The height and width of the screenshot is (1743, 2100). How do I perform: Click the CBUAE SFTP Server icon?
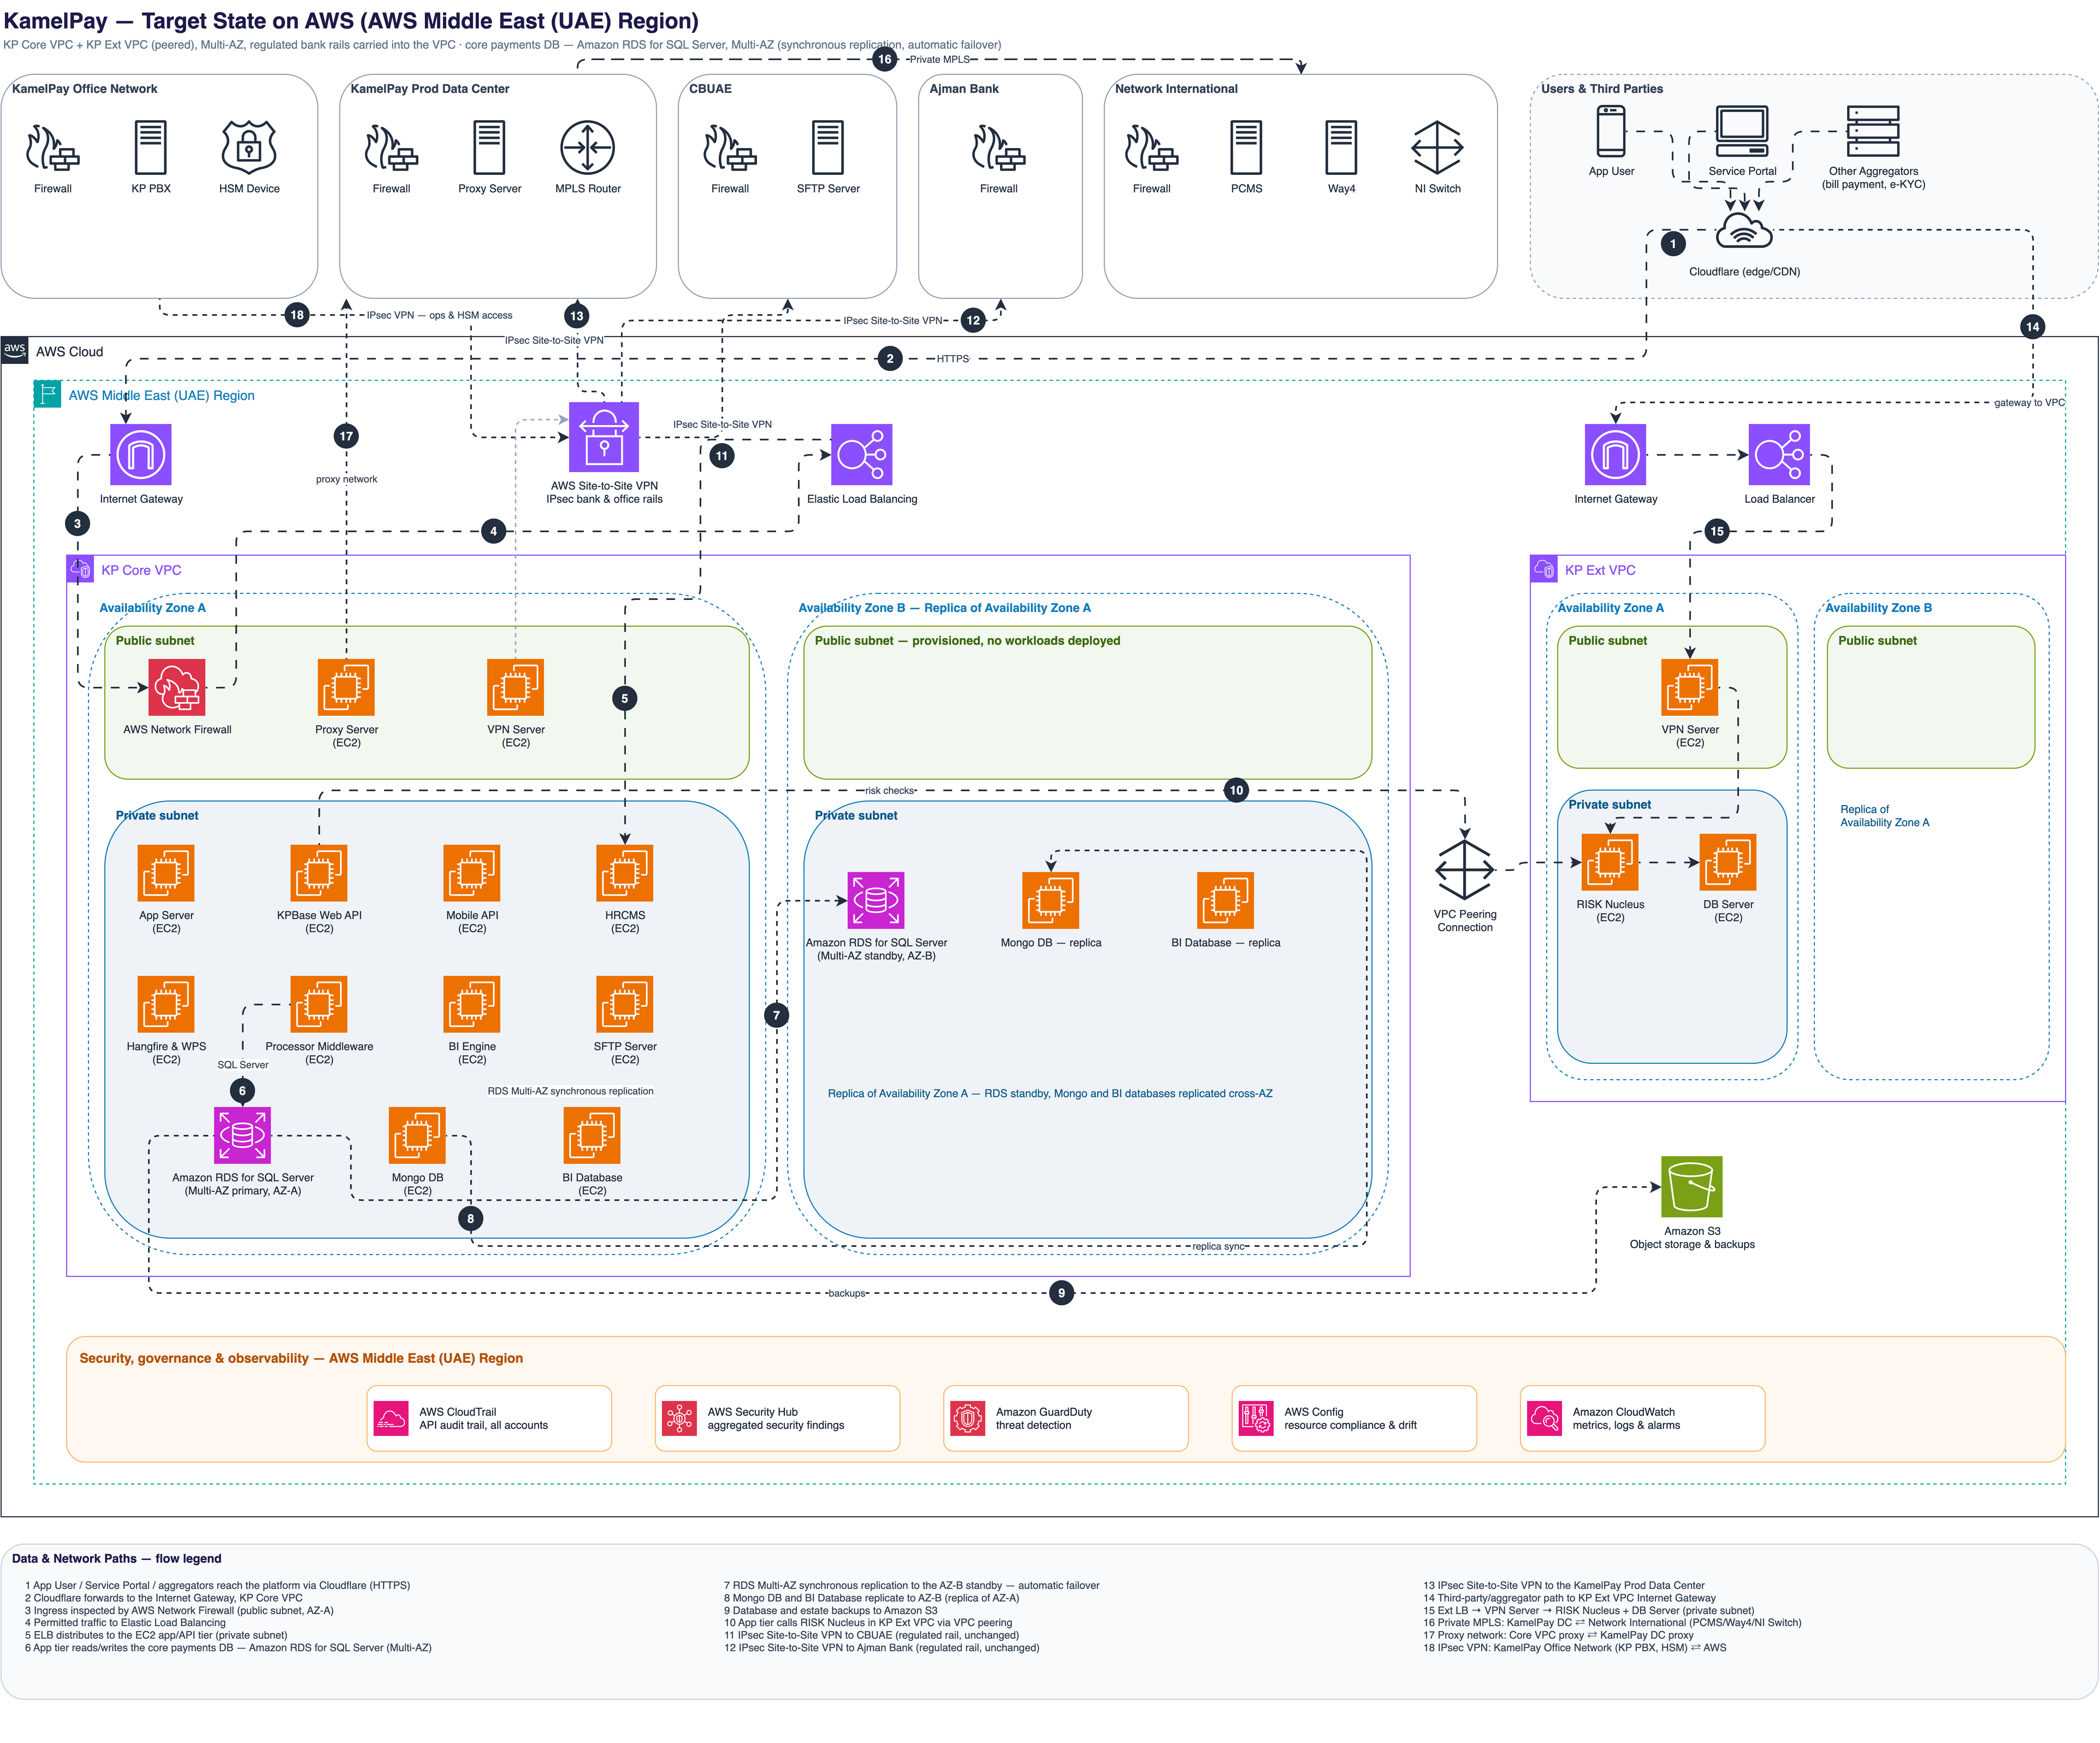(x=828, y=147)
